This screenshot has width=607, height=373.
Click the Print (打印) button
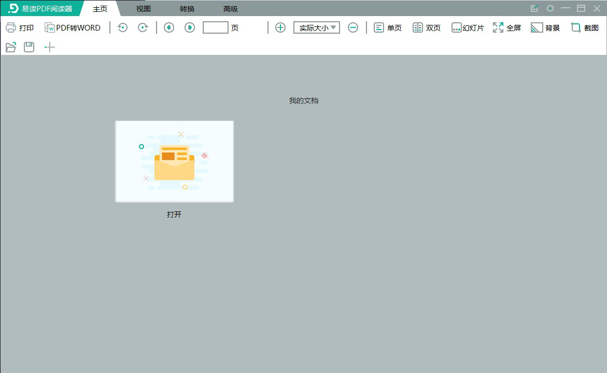(20, 27)
